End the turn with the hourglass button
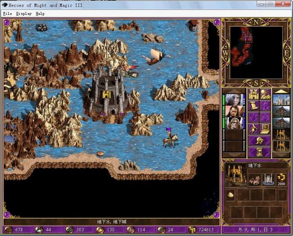 (259, 152)
